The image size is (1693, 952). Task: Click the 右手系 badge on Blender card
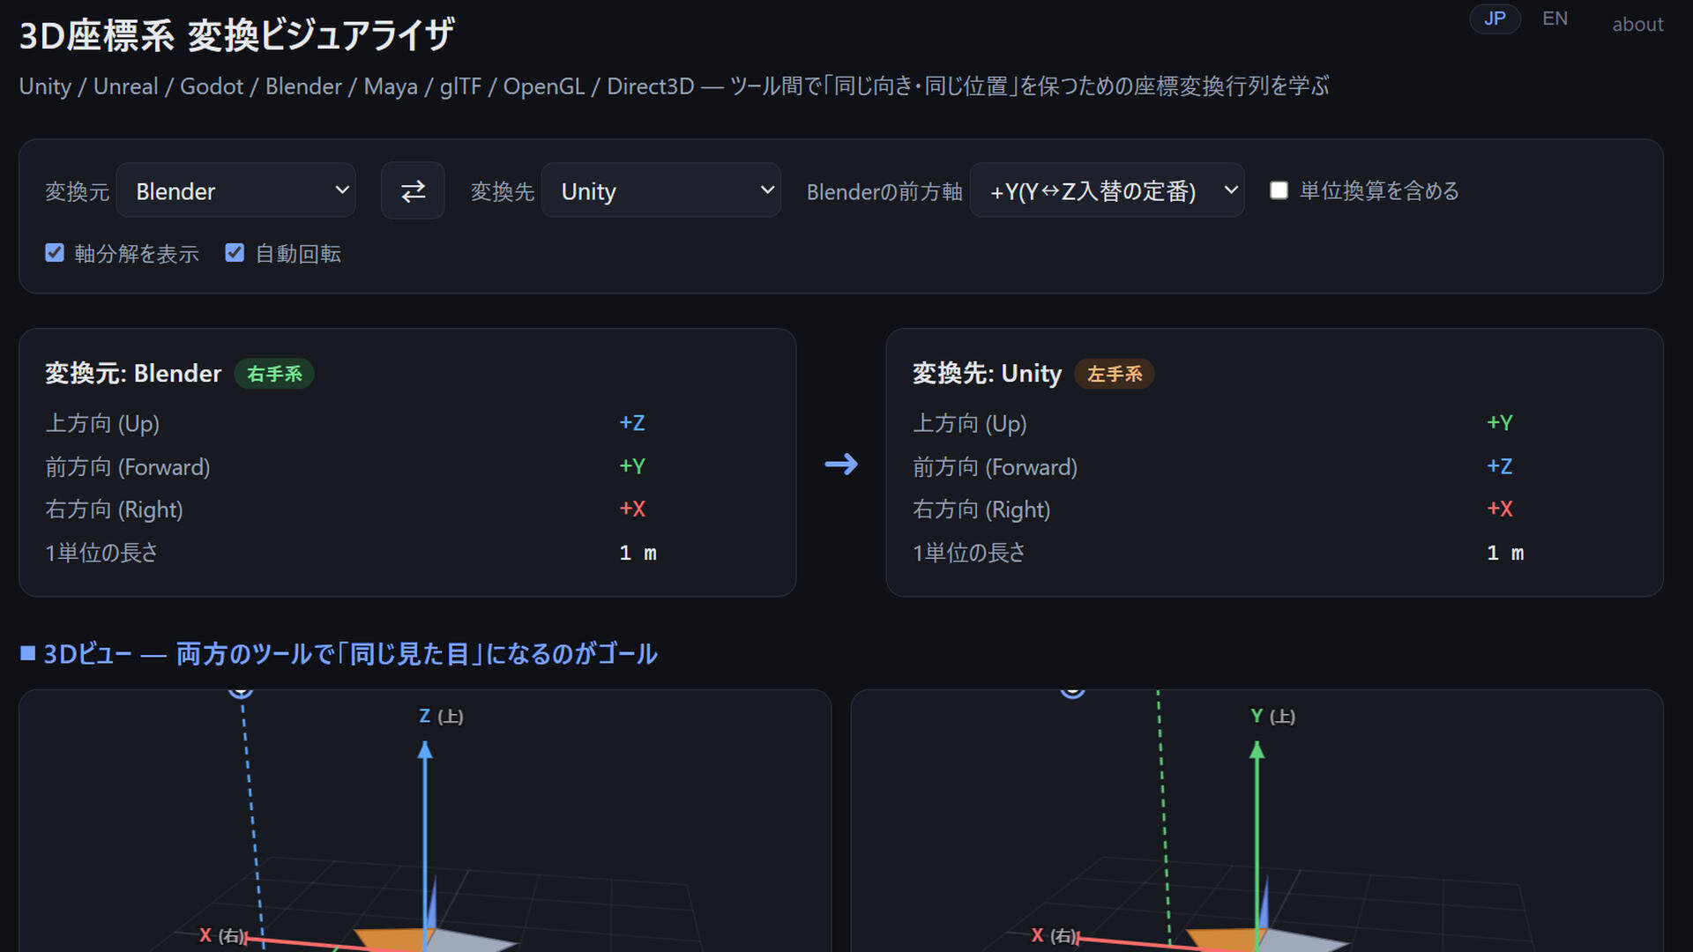tap(274, 374)
